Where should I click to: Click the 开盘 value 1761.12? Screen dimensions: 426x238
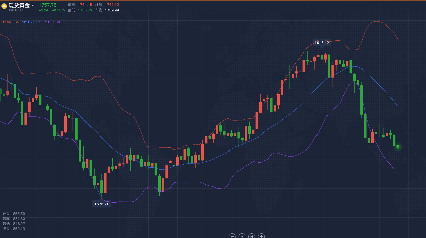coord(112,5)
